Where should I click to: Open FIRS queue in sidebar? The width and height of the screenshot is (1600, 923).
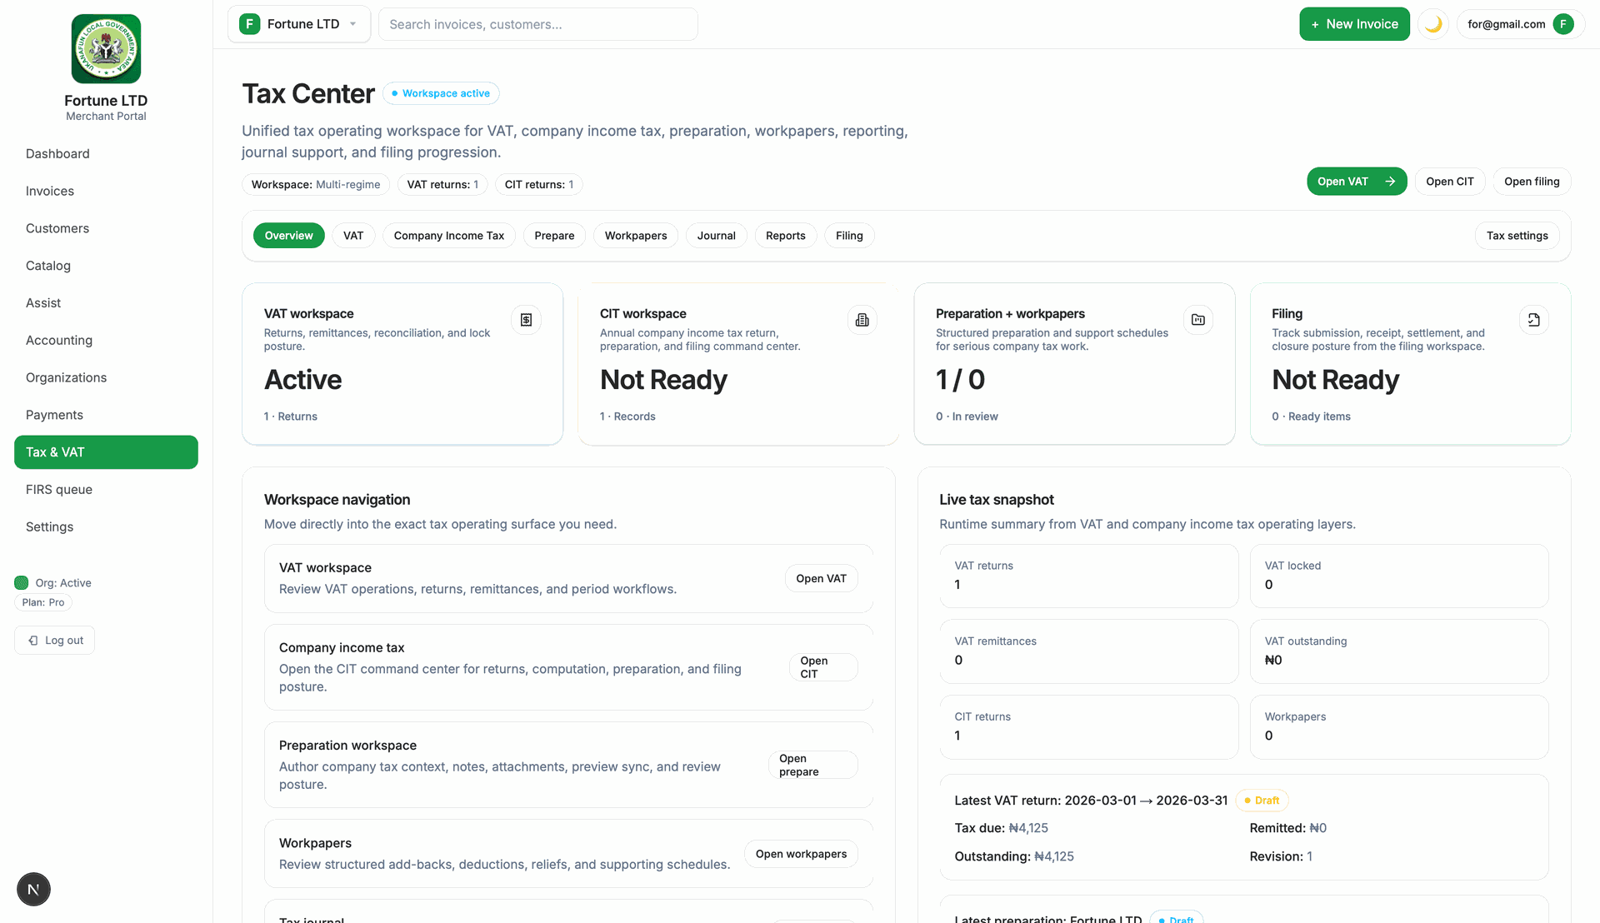click(x=106, y=490)
